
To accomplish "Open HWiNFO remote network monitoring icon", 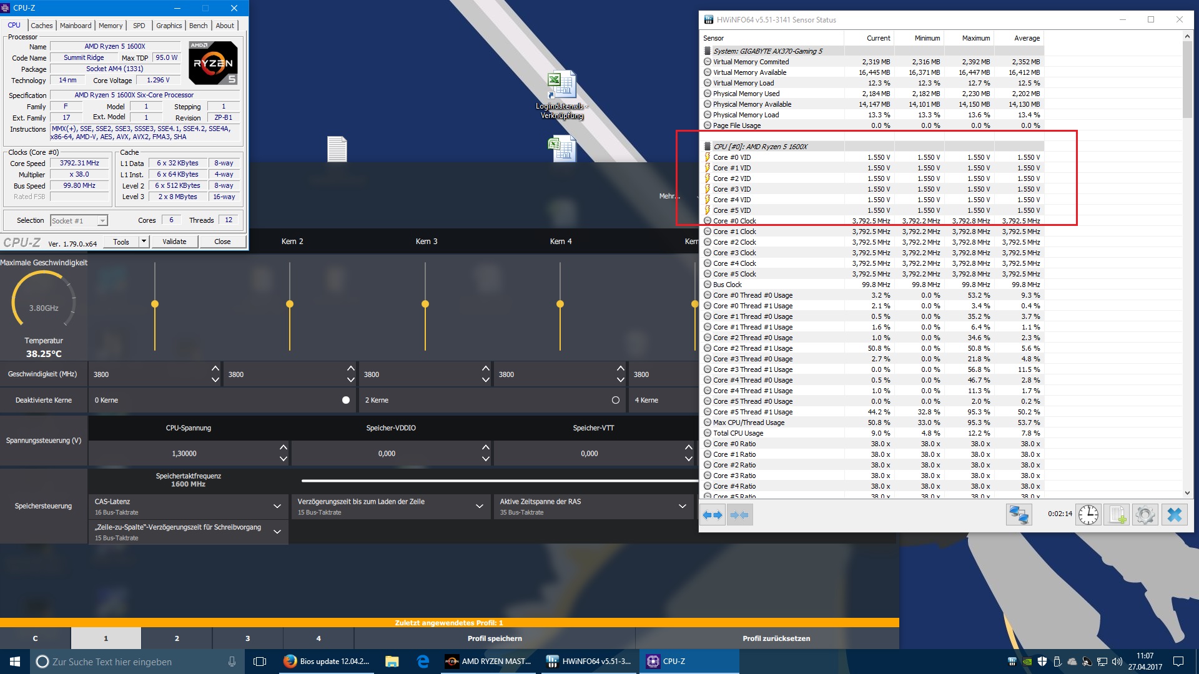I will [x=1019, y=515].
